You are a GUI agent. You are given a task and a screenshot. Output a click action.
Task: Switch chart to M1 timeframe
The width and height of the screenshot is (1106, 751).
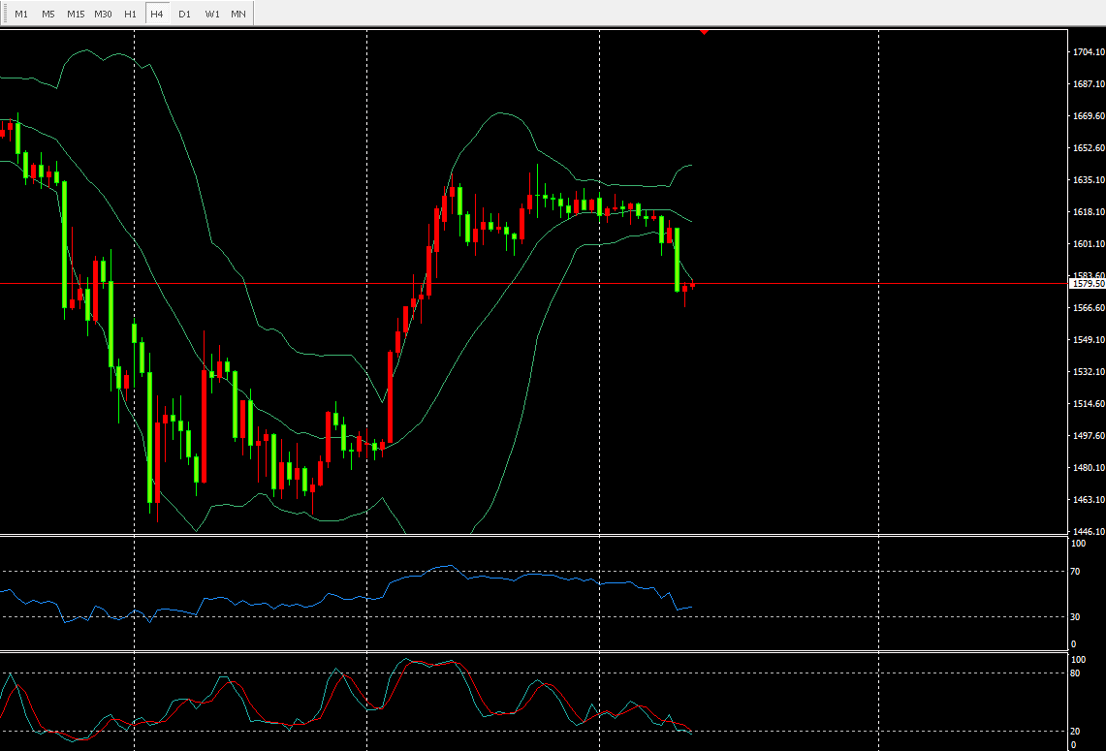click(x=21, y=15)
